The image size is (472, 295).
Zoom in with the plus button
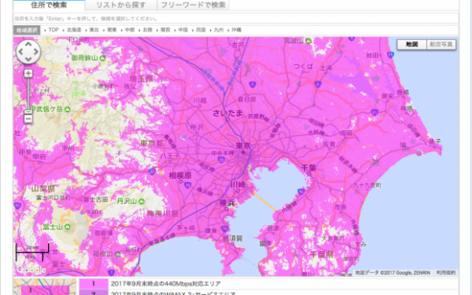[x=28, y=73]
